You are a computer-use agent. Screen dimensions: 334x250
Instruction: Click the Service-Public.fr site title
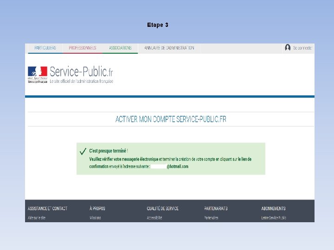click(x=81, y=72)
